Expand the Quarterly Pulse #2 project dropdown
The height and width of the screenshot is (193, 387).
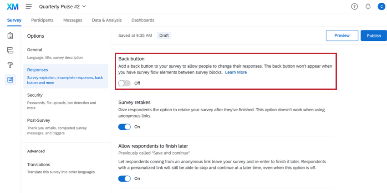62,7
